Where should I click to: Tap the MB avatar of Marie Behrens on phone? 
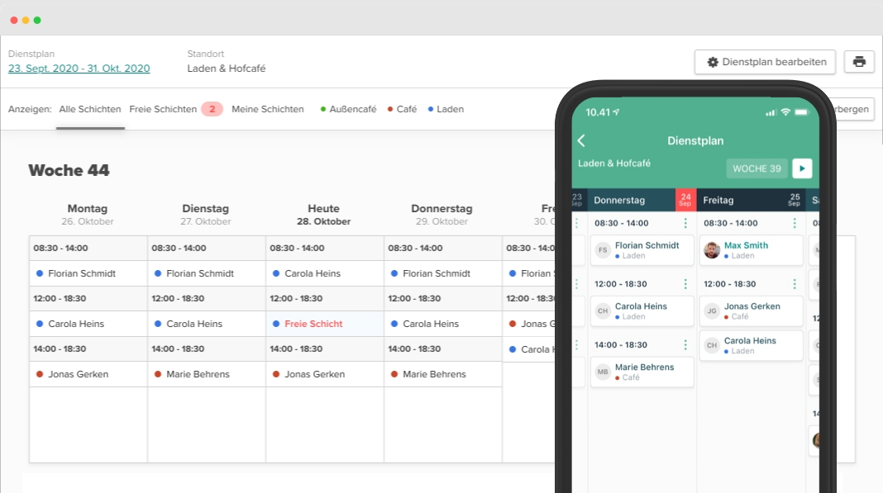[603, 372]
